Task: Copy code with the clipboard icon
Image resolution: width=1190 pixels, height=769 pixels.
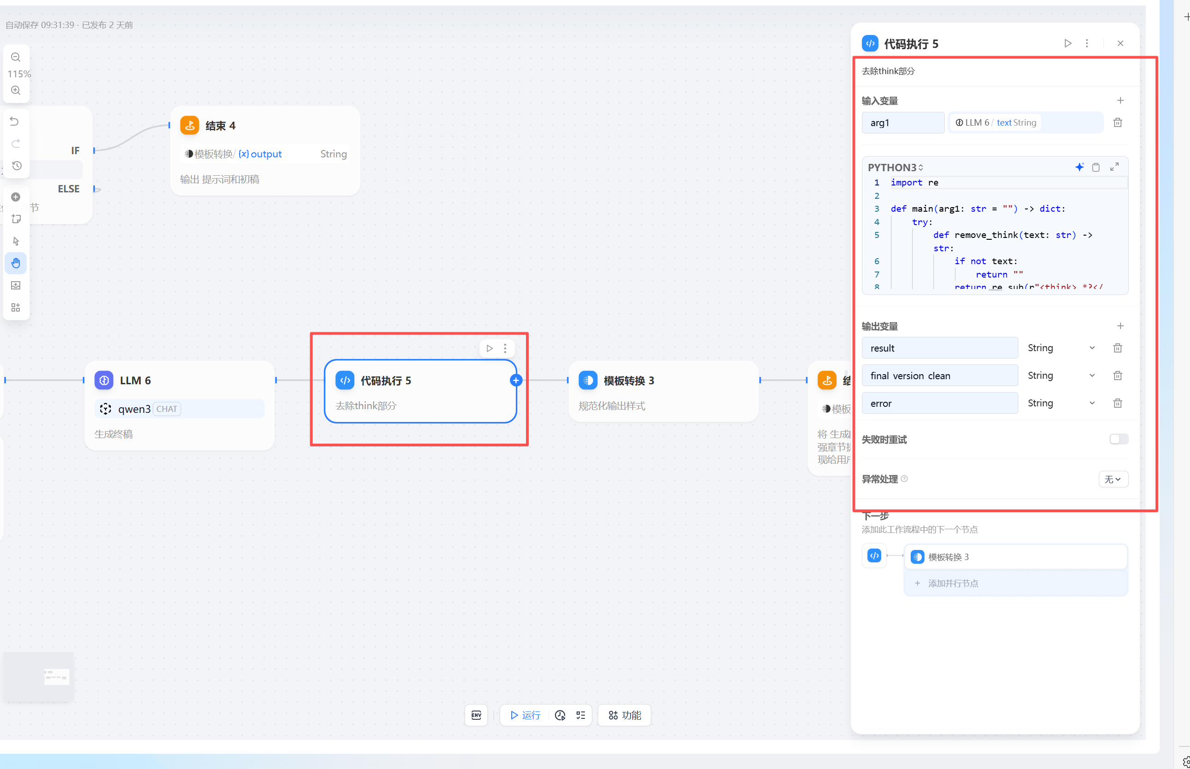Action: [1096, 167]
